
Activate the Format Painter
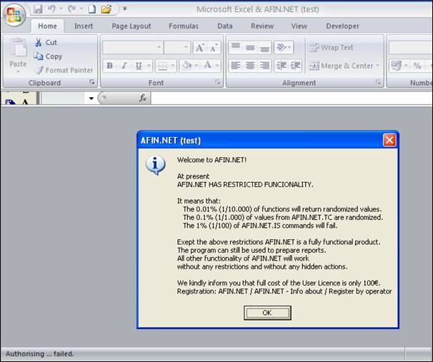point(64,70)
